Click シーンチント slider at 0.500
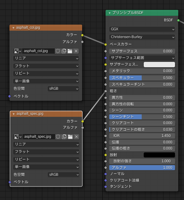The image size is (184, 200). 142,117
